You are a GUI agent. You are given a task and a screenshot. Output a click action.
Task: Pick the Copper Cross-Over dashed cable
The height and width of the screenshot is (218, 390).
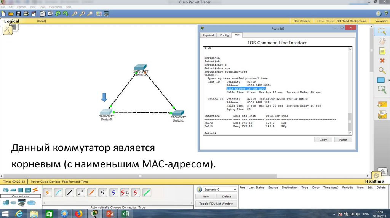pos(81,193)
